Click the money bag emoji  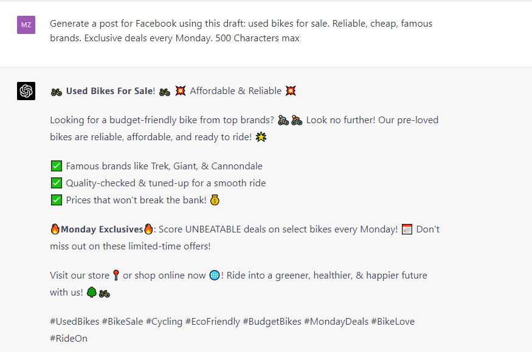[215, 200]
